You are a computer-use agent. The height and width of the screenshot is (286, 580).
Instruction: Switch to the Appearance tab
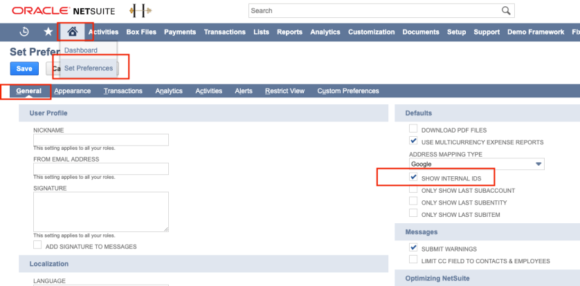tap(72, 91)
